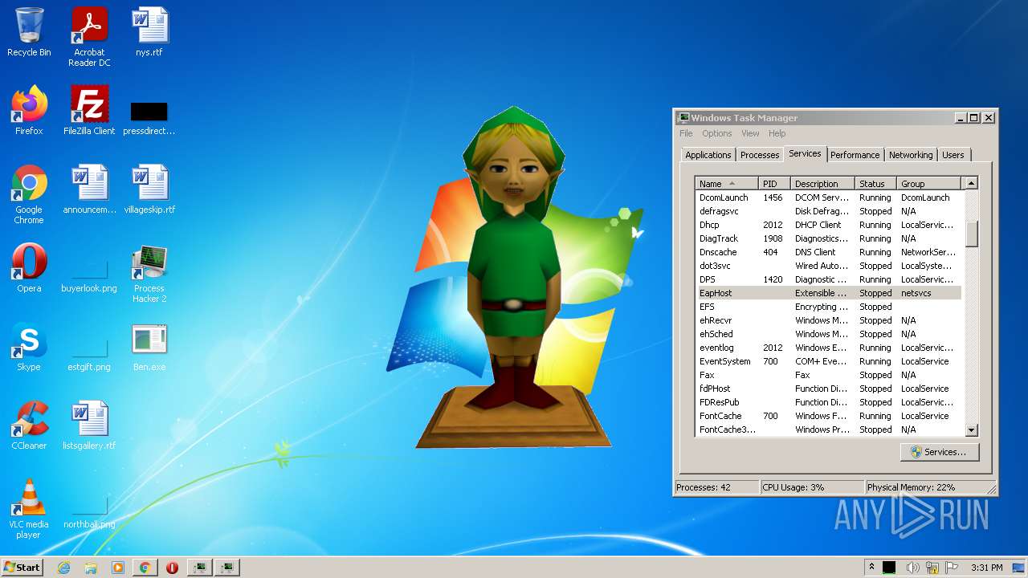1028x578 pixels.
Task: Select the defragsvc service row
Action: pos(828,211)
